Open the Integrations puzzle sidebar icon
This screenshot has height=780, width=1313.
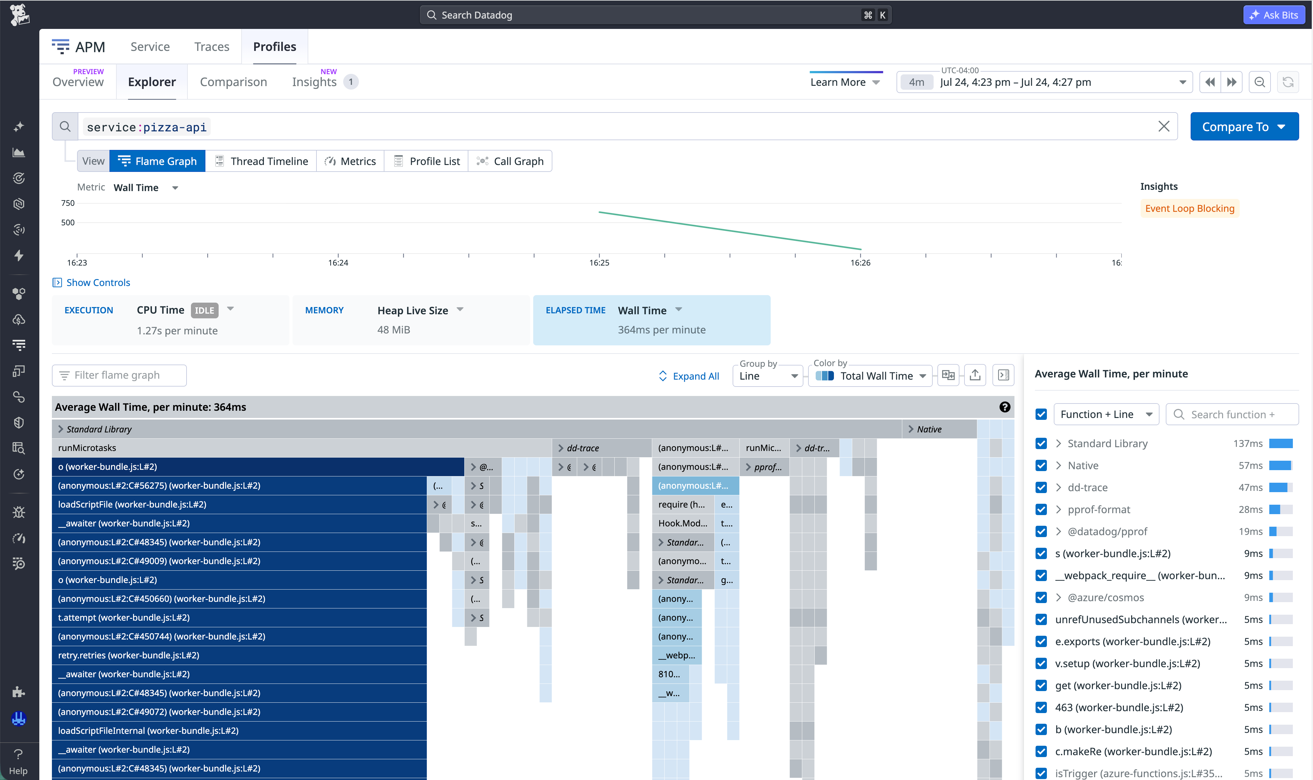click(x=19, y=692)
